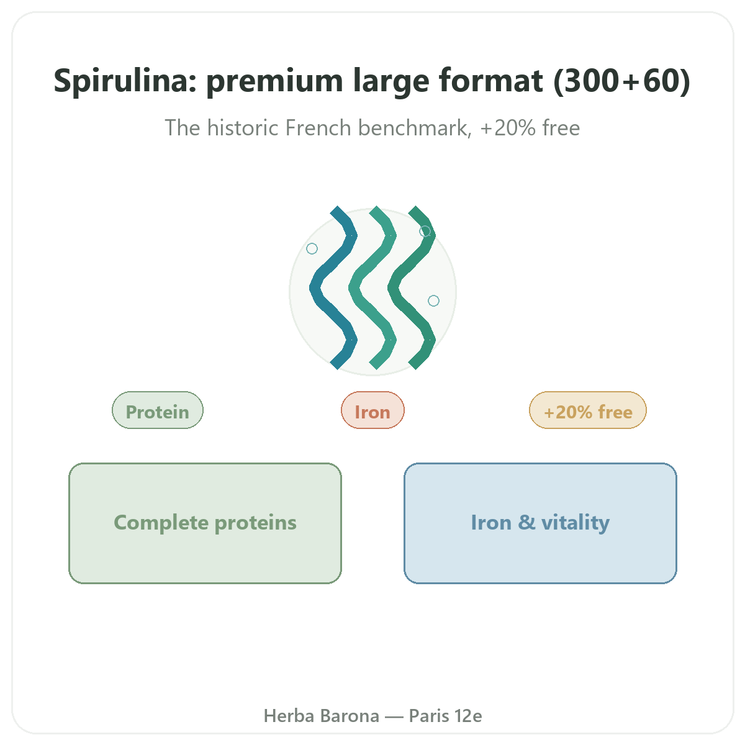The height and width of the screenshot is (745, 745).
Task: Click the historic French benchmark subtitle
Action: (x=372, y=128)
